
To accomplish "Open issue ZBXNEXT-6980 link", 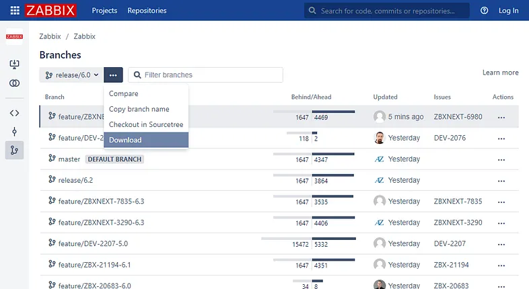I will pyautogui.click(x=458, y=117).
